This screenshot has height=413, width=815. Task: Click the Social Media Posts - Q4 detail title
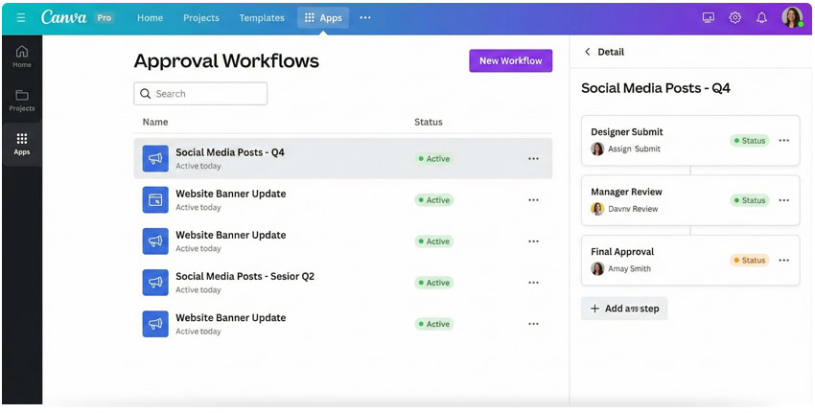(656, 88)
